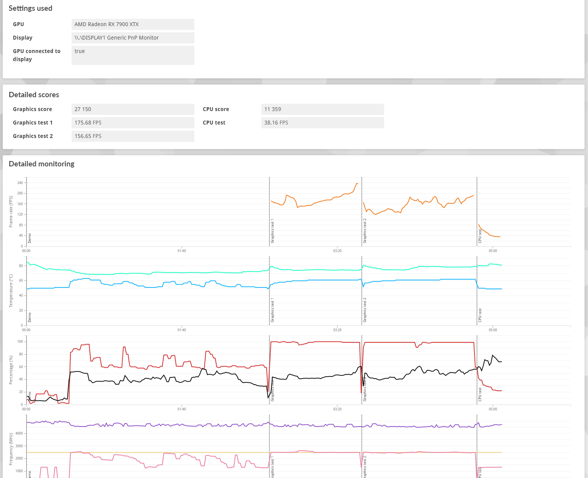Select the 175.68 FPS Graphics test 1 value

133,123
